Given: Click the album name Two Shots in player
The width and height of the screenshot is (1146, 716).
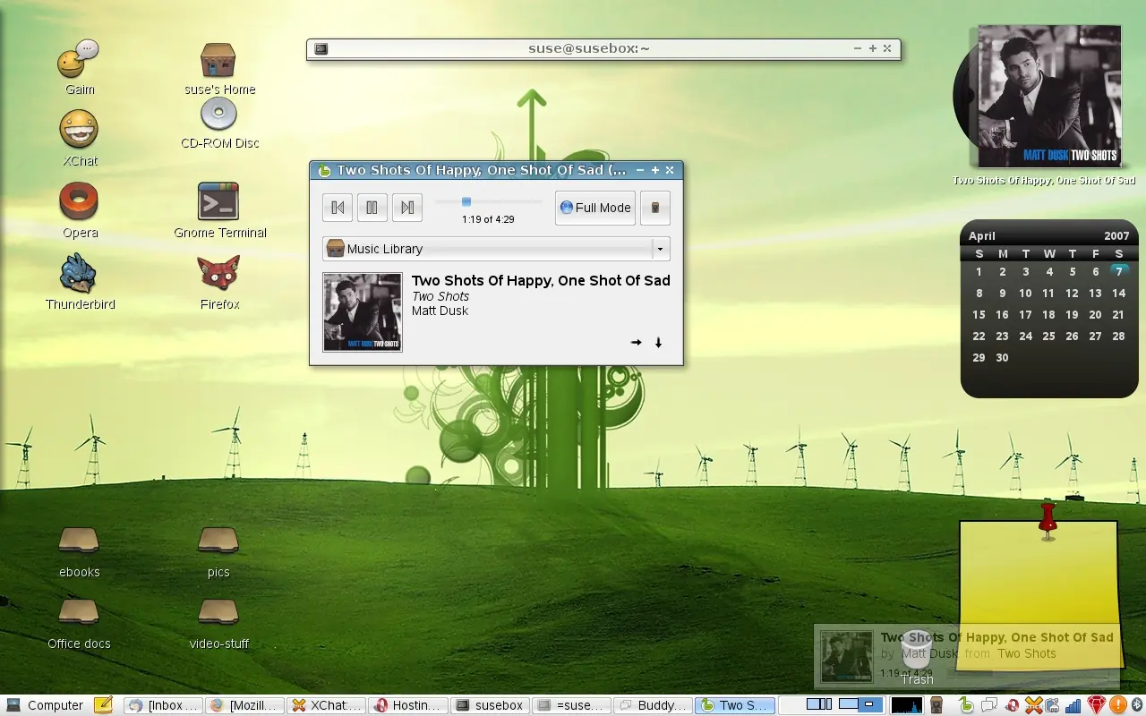Looking at the screenshot, I should [x=440, y=296].
